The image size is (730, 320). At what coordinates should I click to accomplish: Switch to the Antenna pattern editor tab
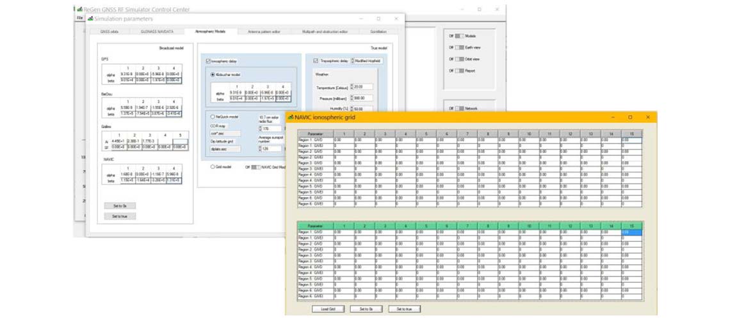[x=263, y=31]
